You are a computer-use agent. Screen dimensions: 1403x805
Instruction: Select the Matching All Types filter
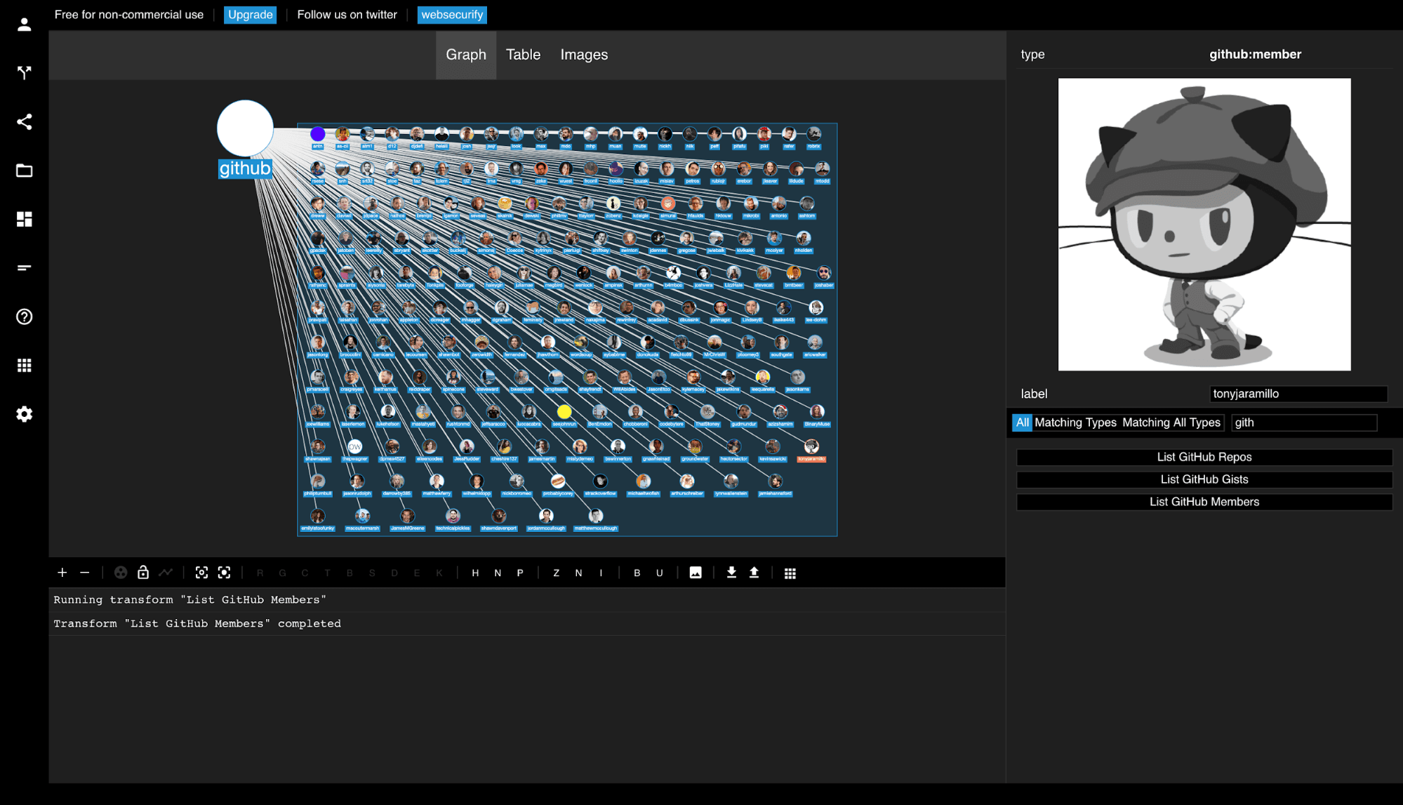(1171, 423)
